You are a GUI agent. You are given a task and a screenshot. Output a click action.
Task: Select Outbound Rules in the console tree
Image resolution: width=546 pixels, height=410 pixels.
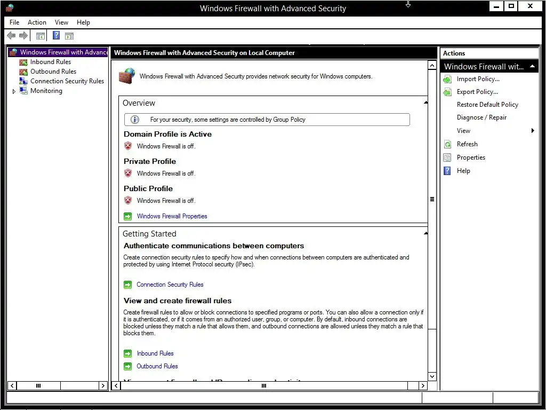(x=53, y=71)
